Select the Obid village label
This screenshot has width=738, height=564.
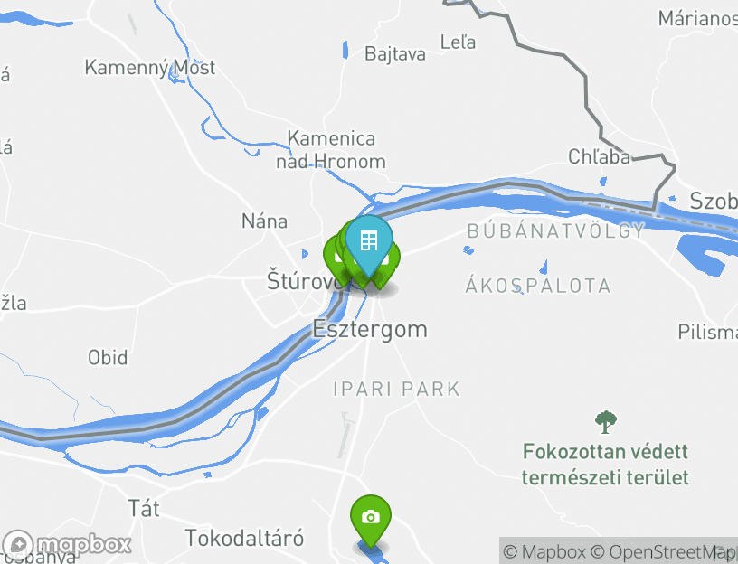click(108, 358)
